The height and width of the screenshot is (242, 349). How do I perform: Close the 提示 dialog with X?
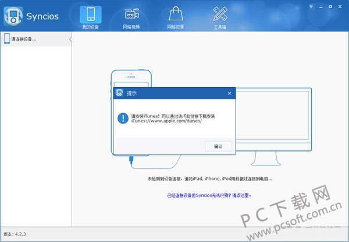pyautogui.click(x=230, y=93)
